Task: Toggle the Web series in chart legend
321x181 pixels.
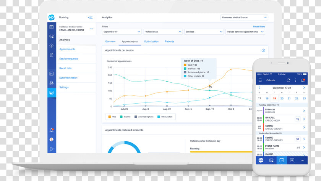Action: point(112,117)
